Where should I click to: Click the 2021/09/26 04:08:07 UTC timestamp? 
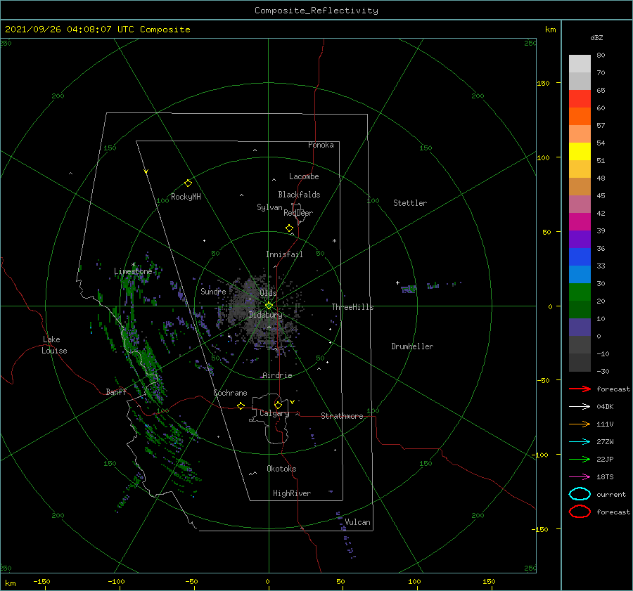(97, 29)
